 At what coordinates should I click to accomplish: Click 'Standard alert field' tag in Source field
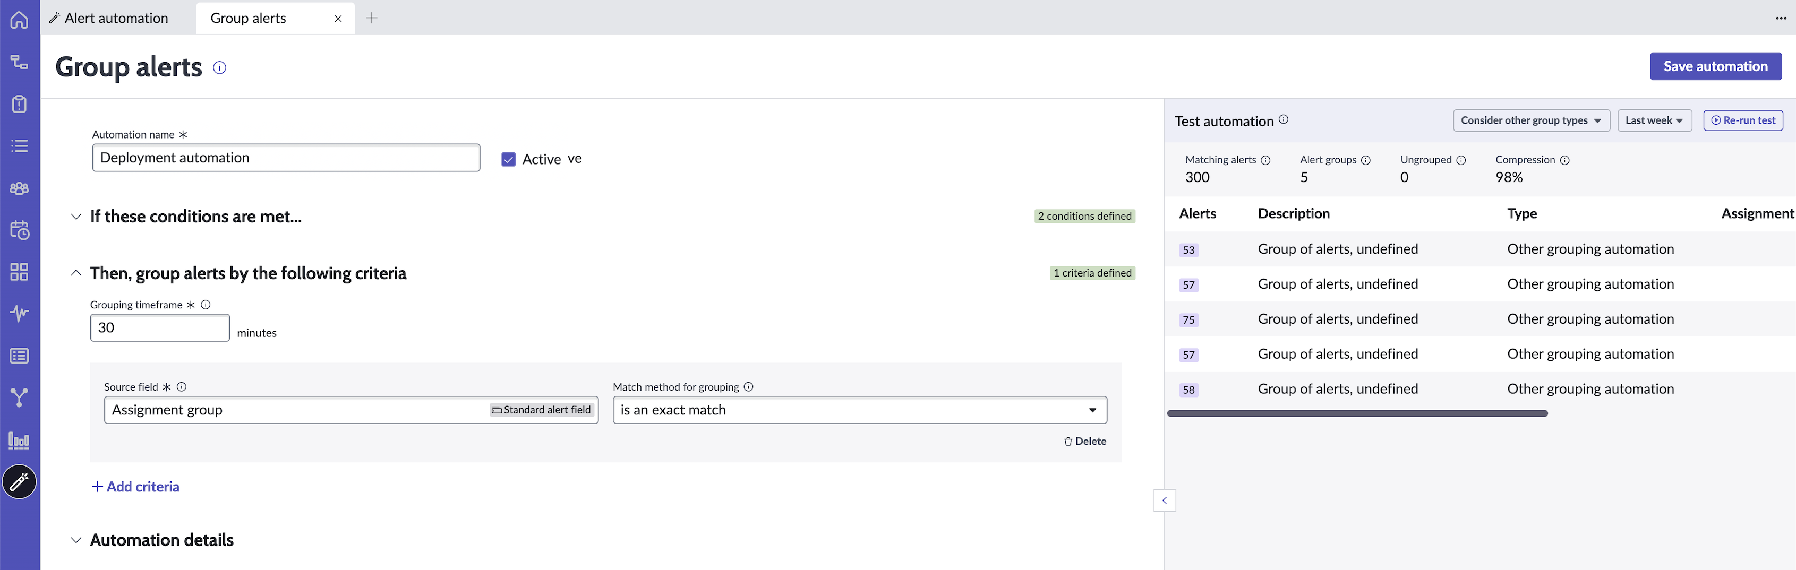click(541, 410)
